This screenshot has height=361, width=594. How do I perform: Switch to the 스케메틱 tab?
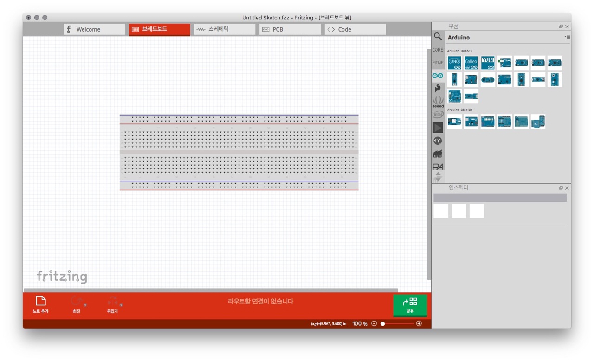(x=225, y=29)
